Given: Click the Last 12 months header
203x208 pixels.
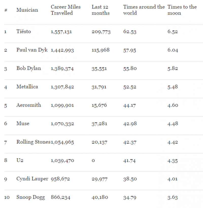Looking at the screenshot, I should (x=100, y=10).
